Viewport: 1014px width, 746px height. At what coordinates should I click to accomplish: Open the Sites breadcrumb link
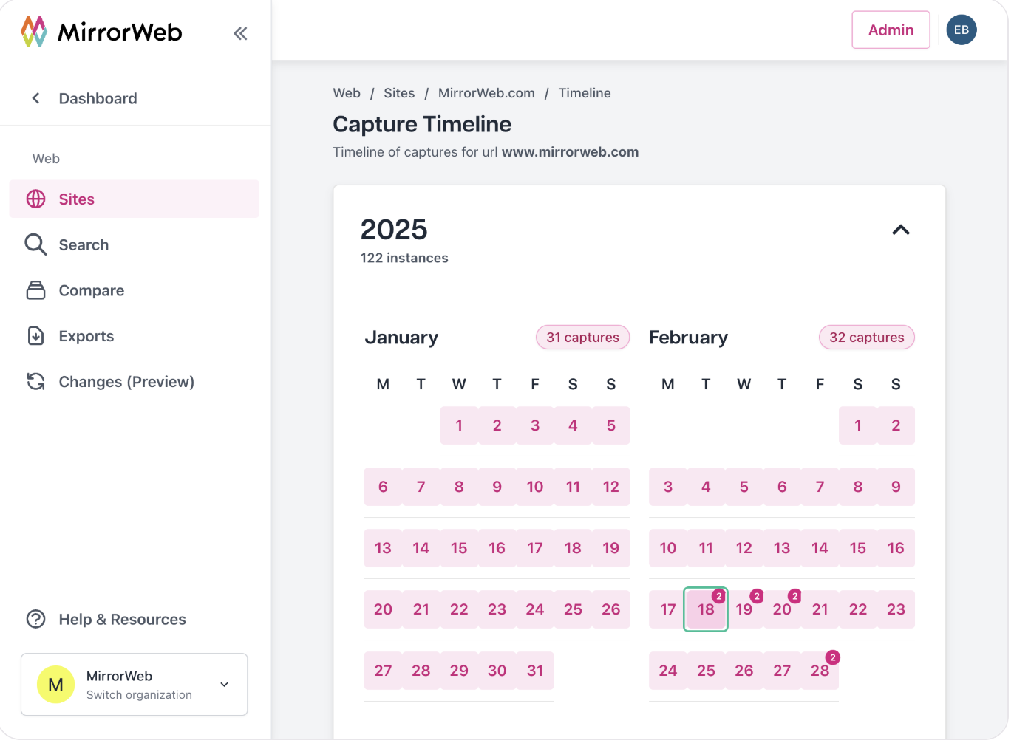coord(399,93)
